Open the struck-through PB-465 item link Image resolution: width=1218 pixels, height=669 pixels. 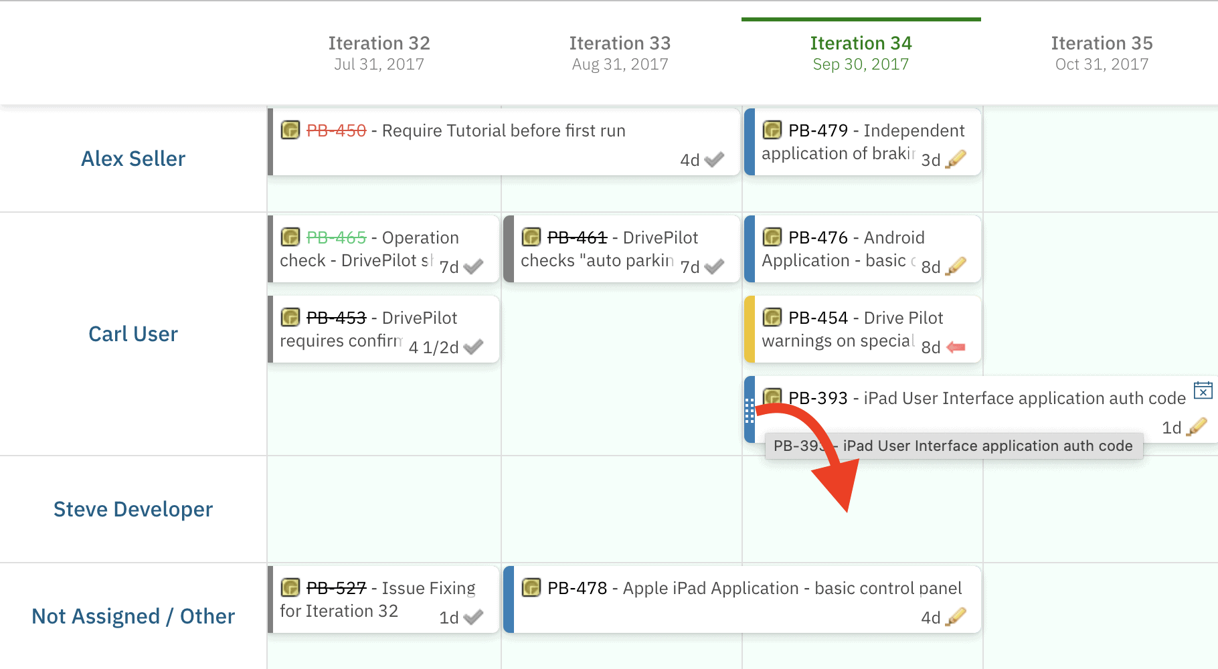click(336, 237)
